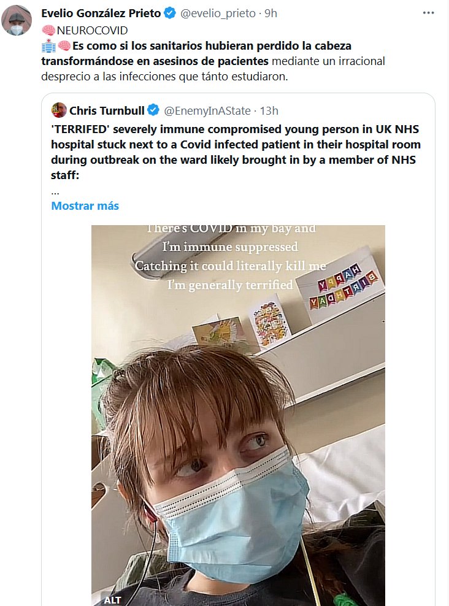The image size is (449, 606).
Task: Click the hospital emoji starting the second line
Action: point(48,46)
